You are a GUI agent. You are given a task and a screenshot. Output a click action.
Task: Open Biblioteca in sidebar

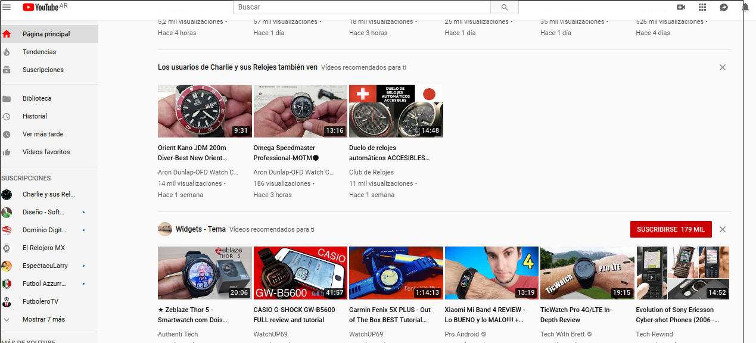tap(49, 98)
